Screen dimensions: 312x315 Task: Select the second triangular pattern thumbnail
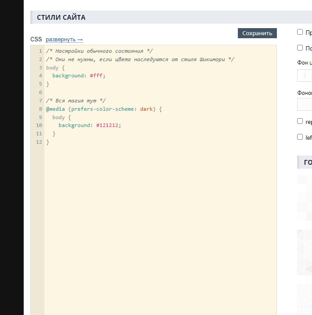(305, 252)
